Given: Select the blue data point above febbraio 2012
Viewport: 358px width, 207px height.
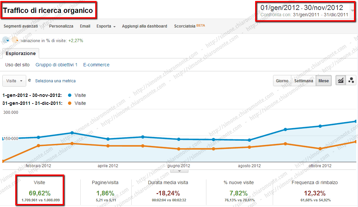Looking at the screenshot, I should click(x=38, y=137).
